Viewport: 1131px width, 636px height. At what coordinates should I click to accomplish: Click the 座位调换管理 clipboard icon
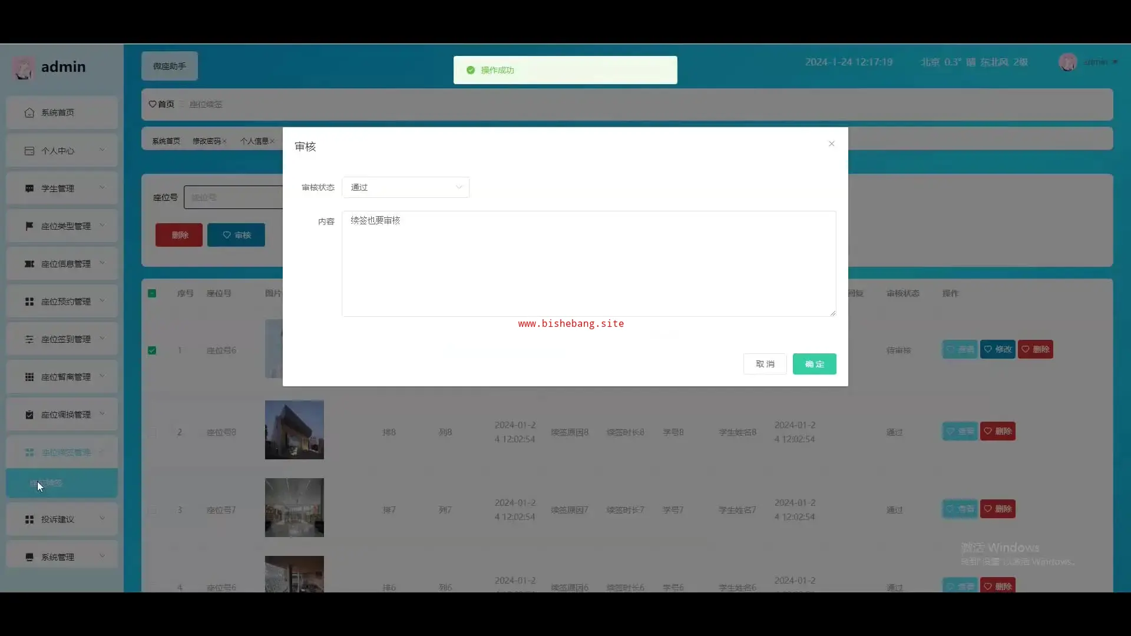pyautogui.click(x=29, y=415)
